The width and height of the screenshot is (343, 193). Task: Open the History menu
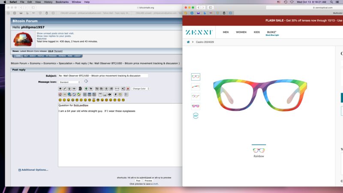tap(48, 2)
